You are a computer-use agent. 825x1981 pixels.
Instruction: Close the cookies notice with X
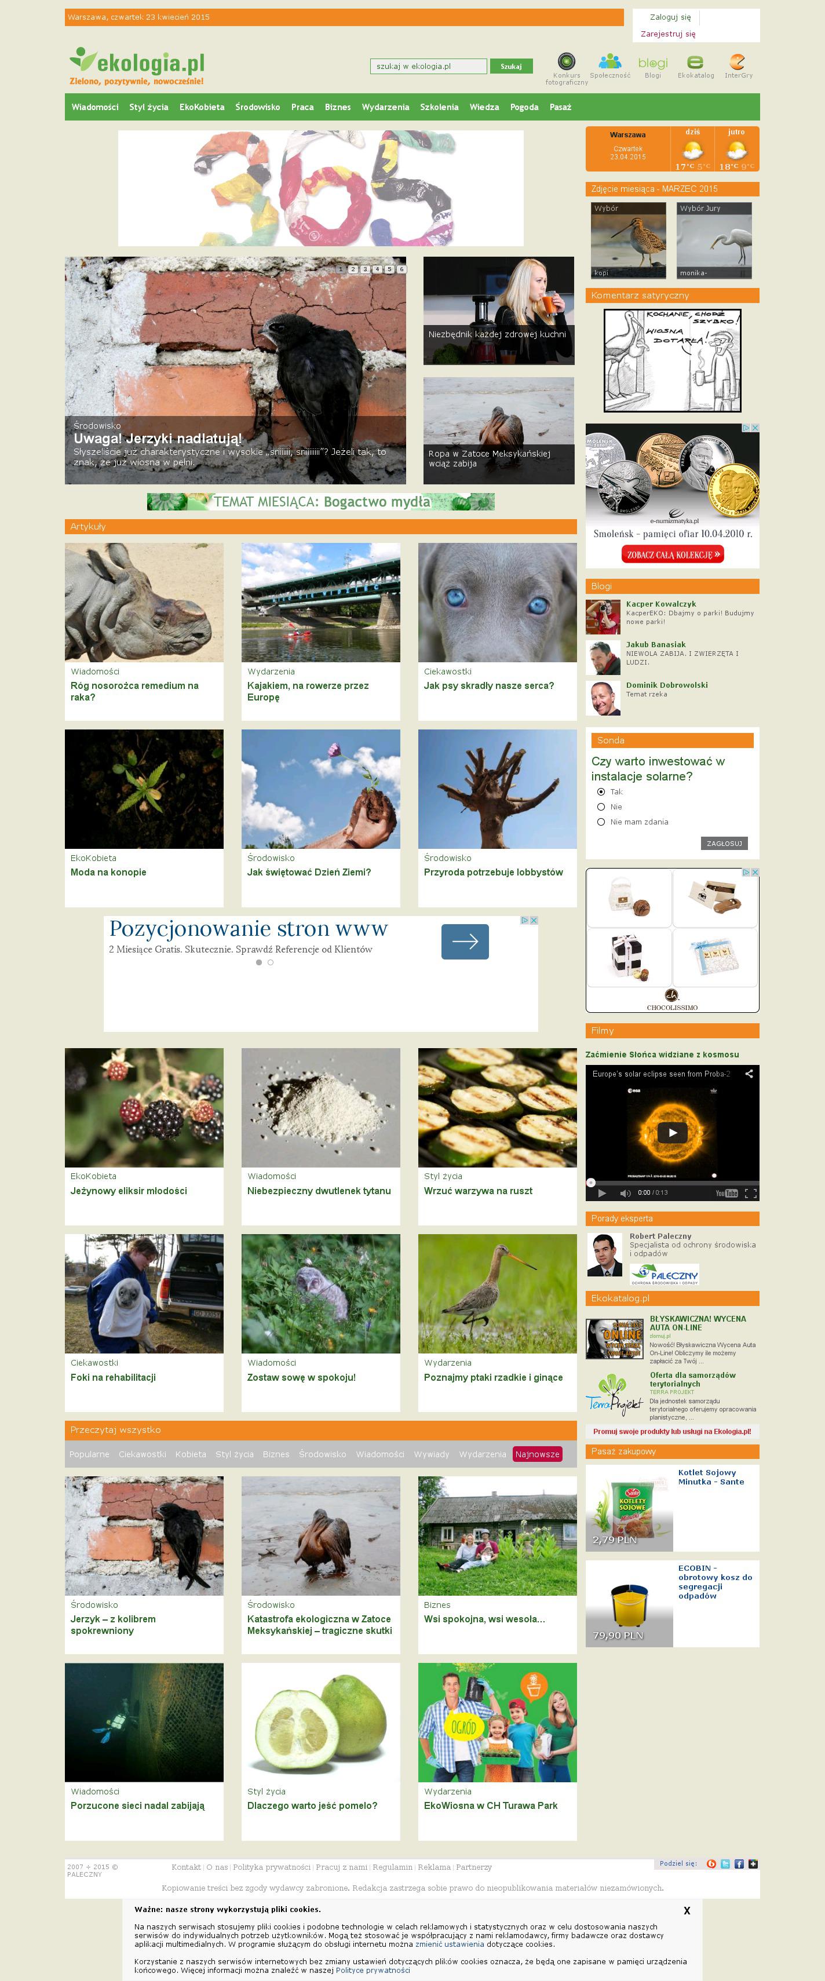[x=687, y=1910]
